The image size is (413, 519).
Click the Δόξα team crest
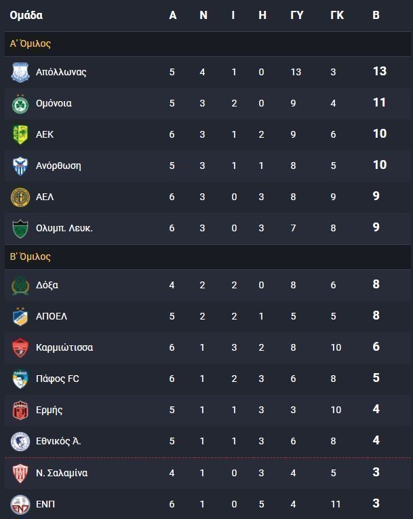20,286
